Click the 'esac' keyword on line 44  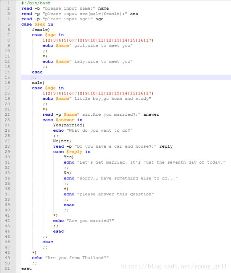(58, 231)
